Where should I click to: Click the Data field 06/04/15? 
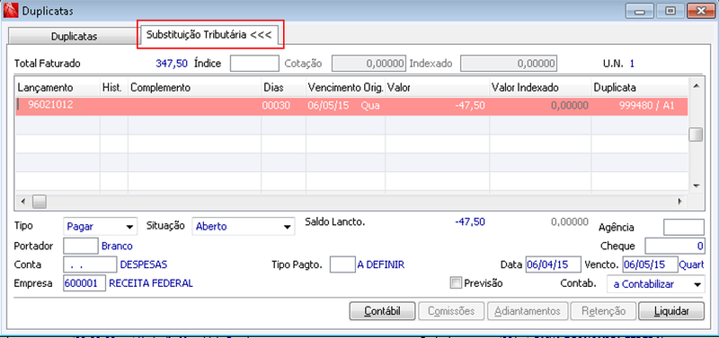[x=554, y=264]
